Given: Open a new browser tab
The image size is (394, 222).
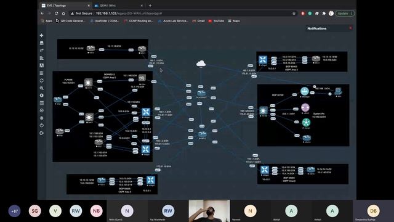Looking at the screenshot, I should click(x=150, y=6).
